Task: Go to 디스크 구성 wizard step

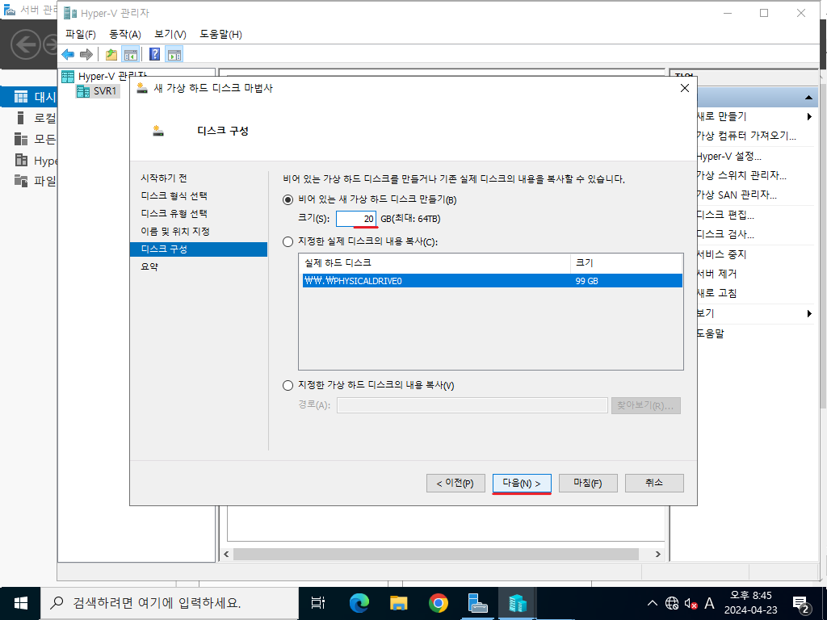Action: (x=199, y=249)
